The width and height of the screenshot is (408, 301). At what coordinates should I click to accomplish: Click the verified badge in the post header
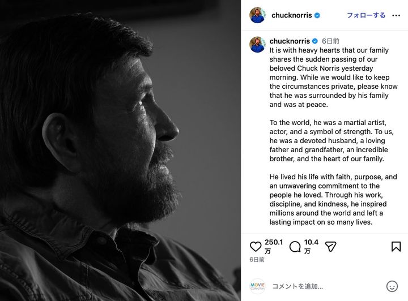tap(317, 15)
